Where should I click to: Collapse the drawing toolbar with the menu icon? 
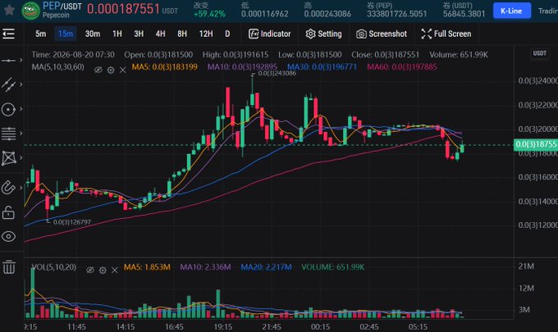tap(8, 34)
